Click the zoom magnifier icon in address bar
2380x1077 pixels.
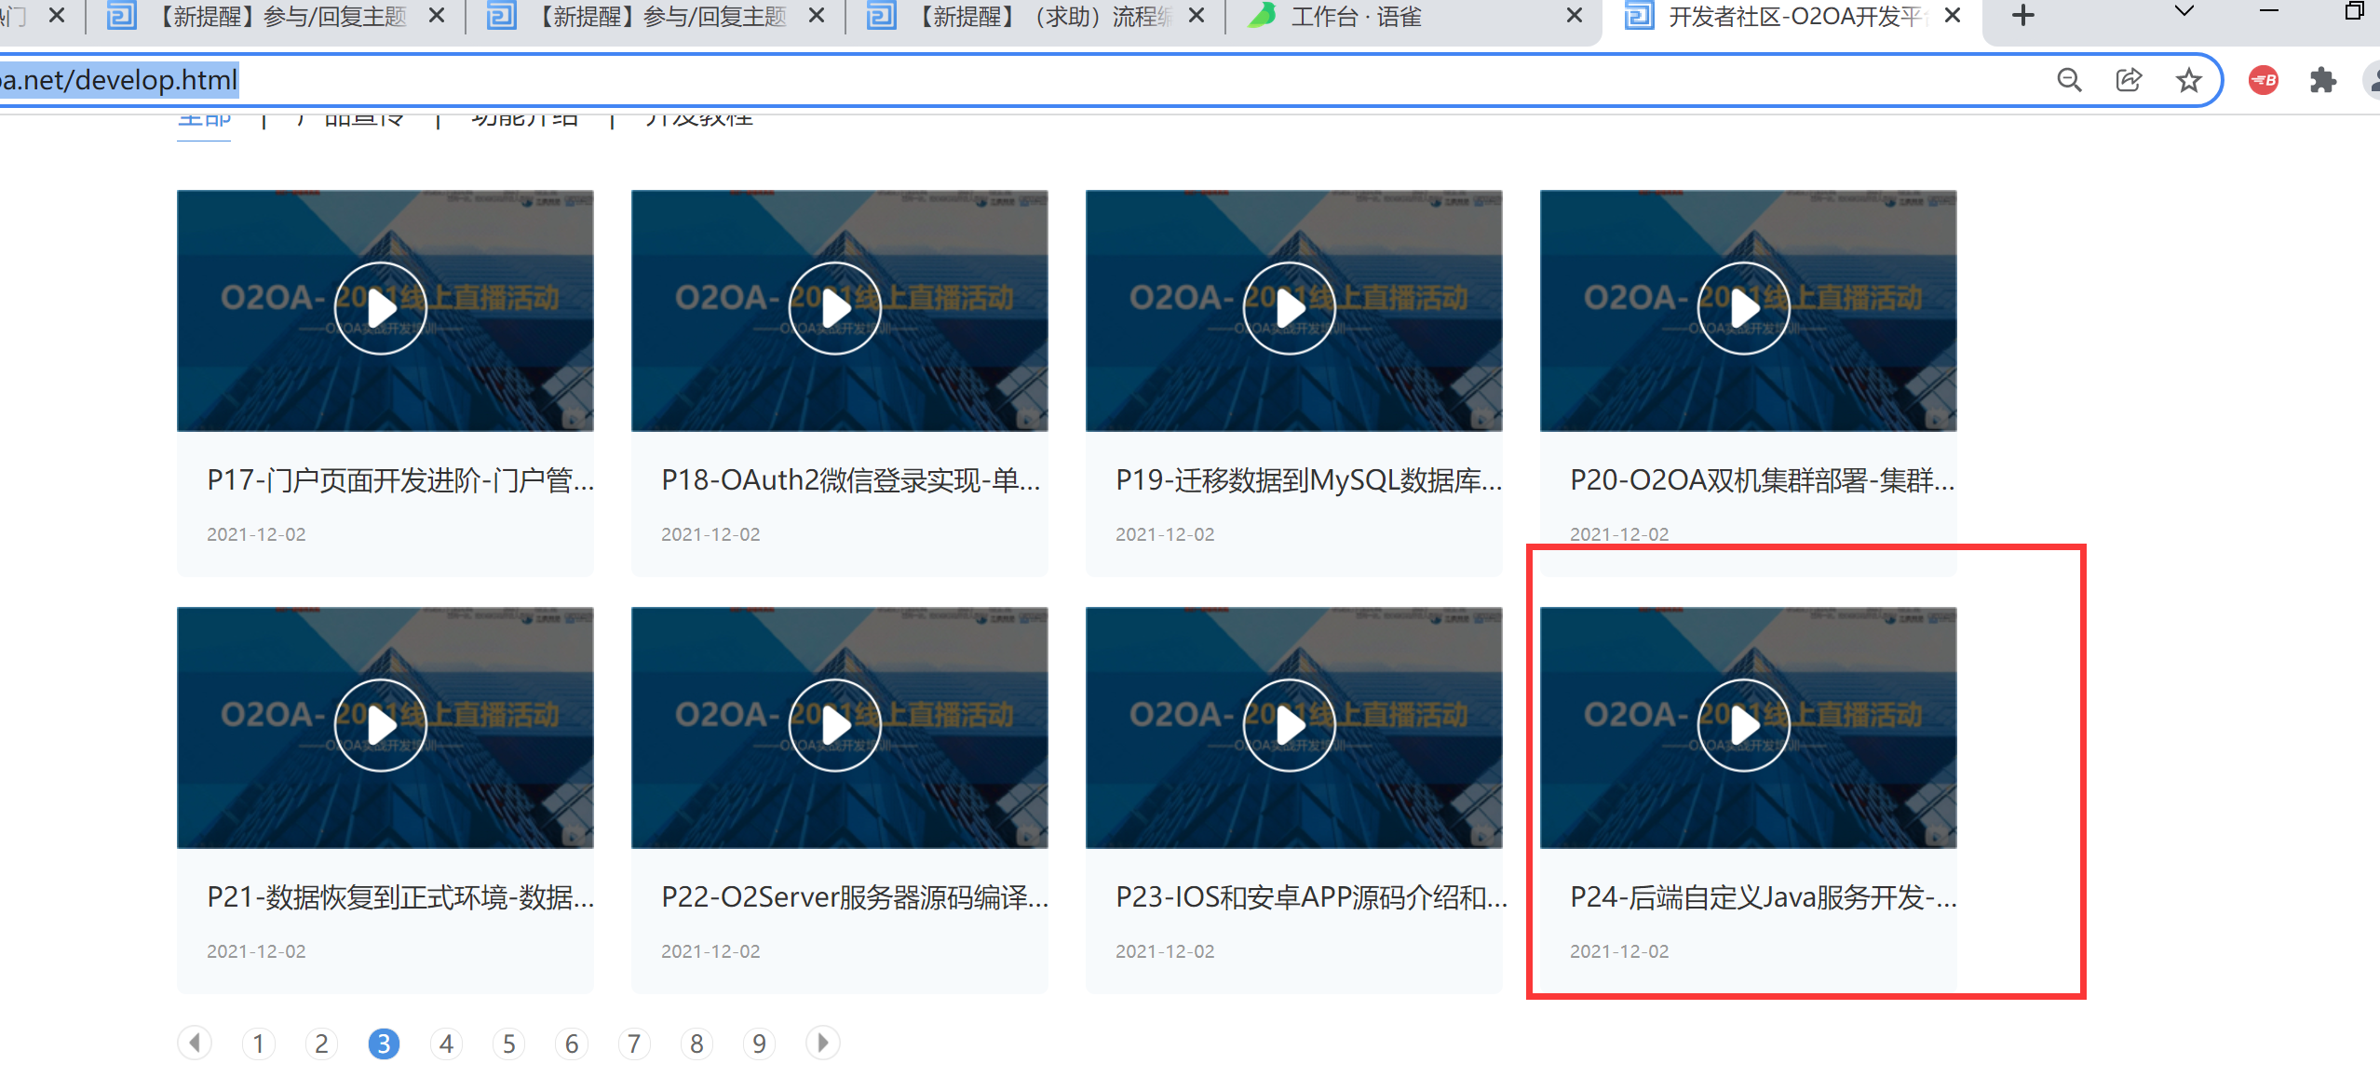click(2069, 80)
